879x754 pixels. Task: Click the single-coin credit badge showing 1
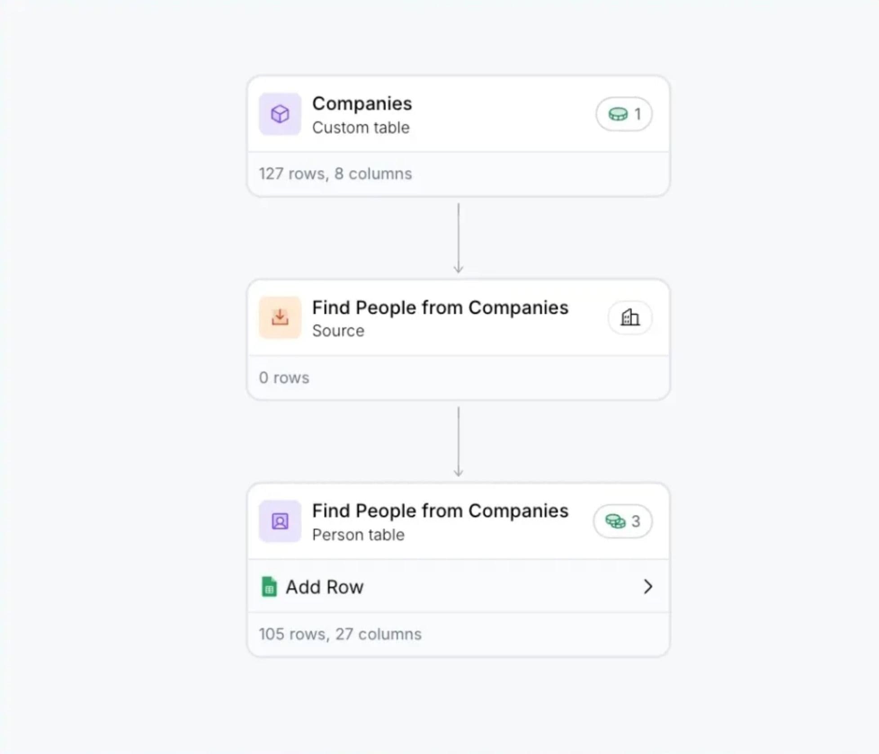(624, 114)
